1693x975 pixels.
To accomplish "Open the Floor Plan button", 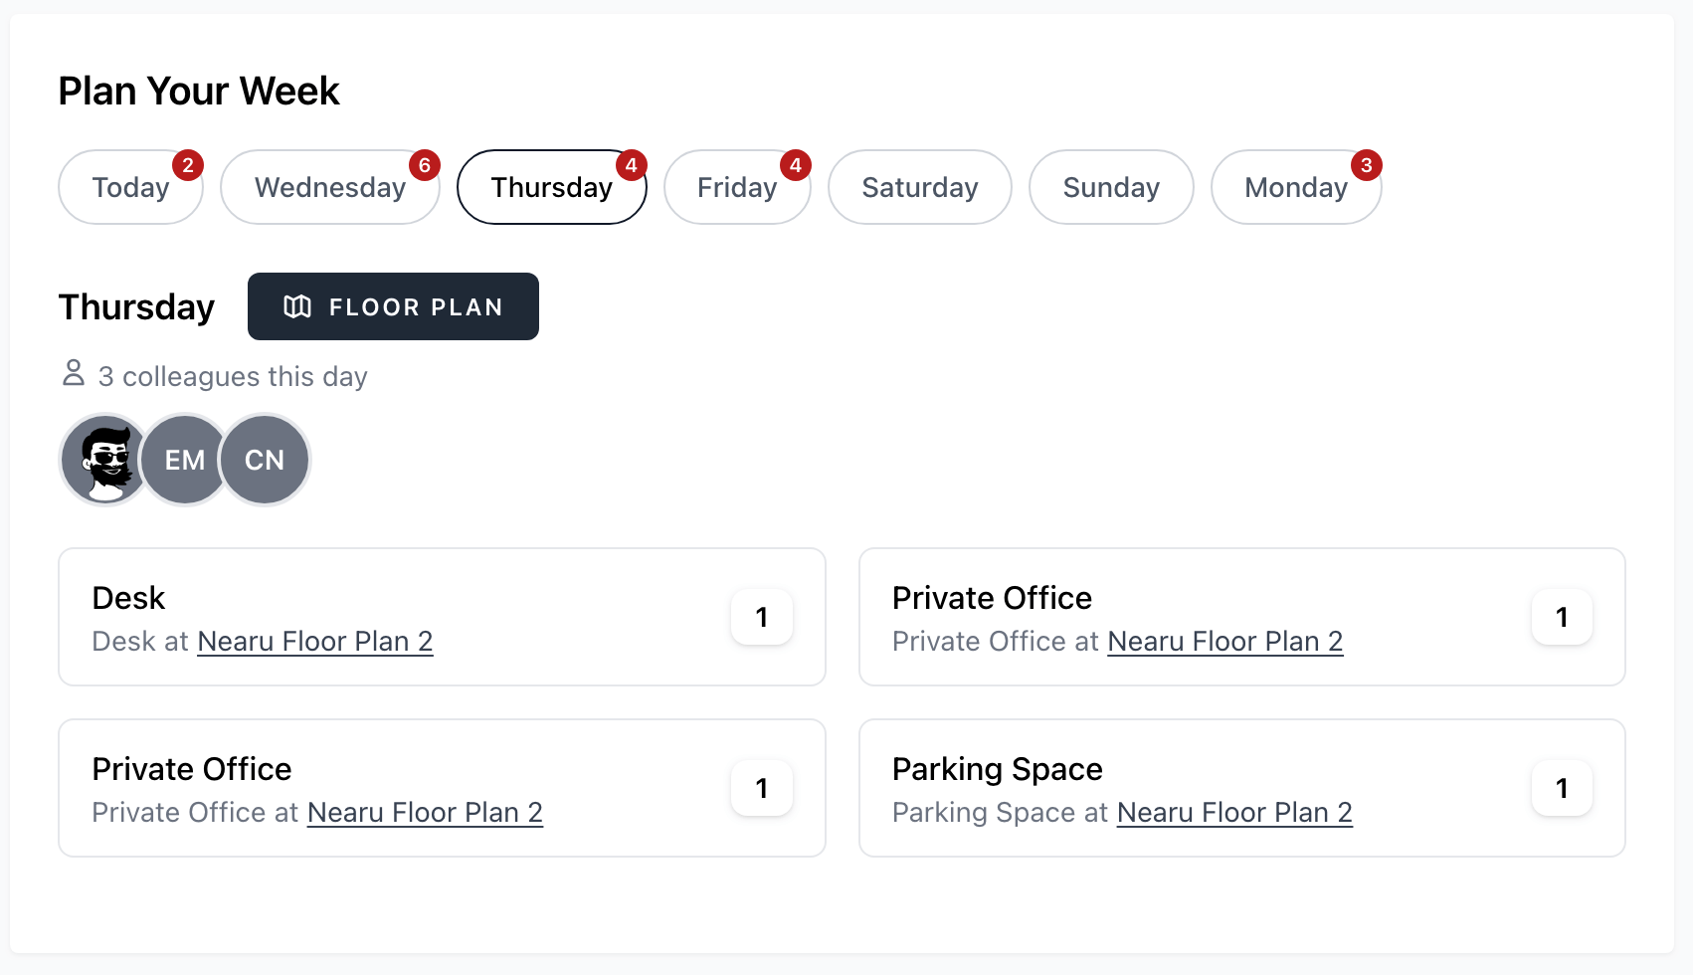I will 393,306.
